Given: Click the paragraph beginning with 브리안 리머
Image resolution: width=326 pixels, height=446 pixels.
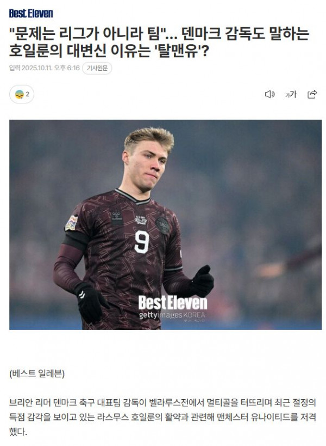Looking at the screenshot, I should (x=162, y=417).
